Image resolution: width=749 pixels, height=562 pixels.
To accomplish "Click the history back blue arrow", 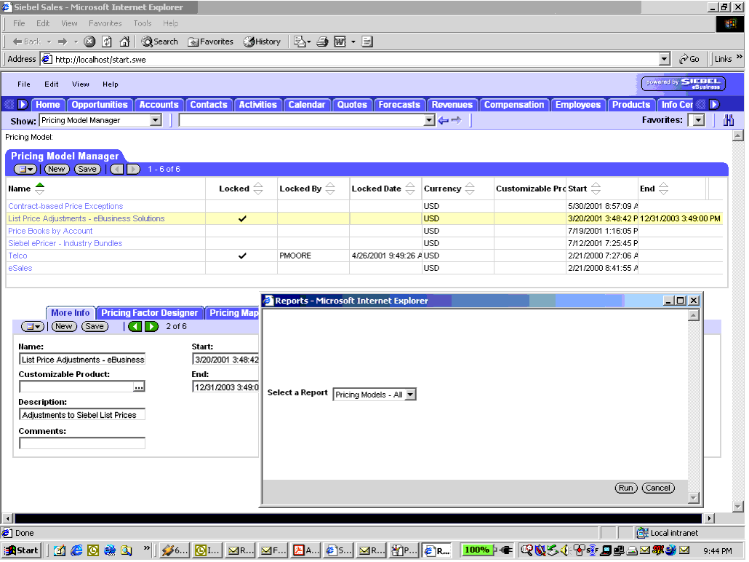I will [x=443, y=120].
